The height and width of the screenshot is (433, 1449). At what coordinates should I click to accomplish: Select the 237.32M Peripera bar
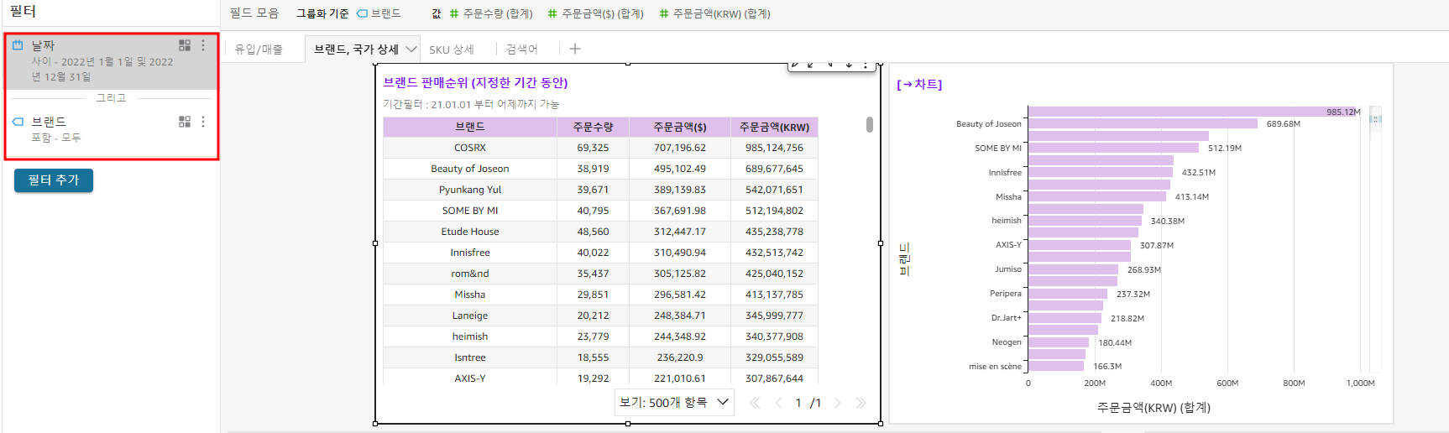coord(1068,294)
